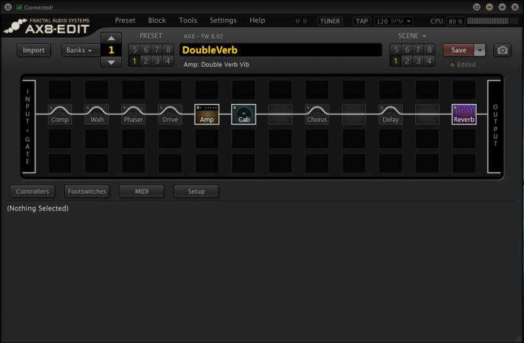Screen dimensions: 524x343
Task: Open the MIDI panel
Action: 141,191
